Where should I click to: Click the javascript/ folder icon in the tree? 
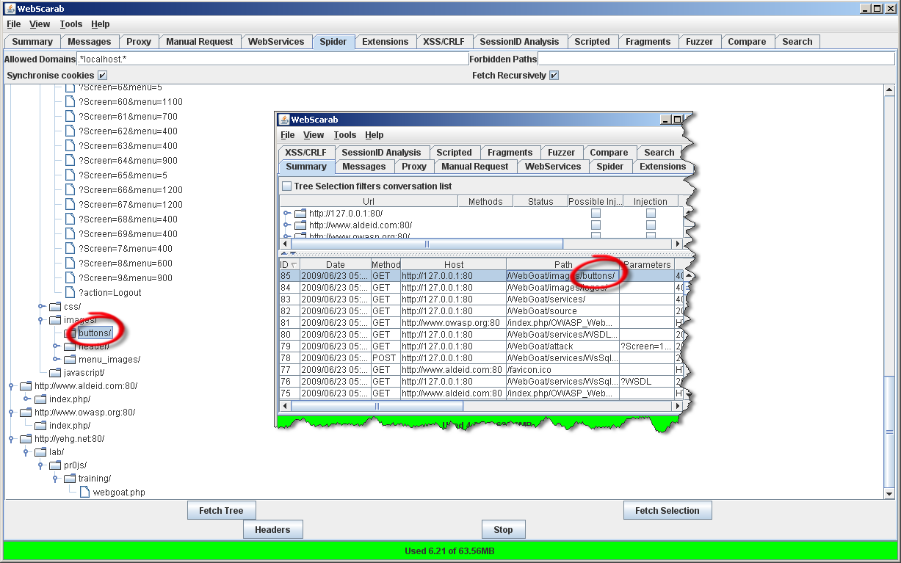[x=55, y=373]
